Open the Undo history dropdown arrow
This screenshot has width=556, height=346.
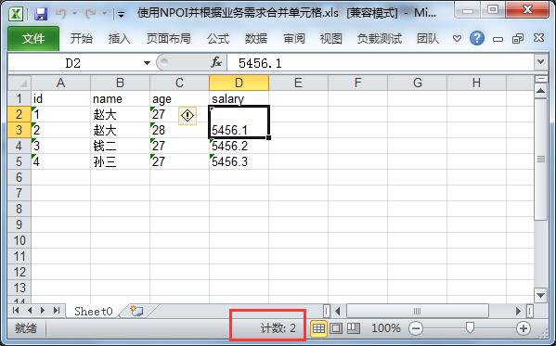(75, 14)
